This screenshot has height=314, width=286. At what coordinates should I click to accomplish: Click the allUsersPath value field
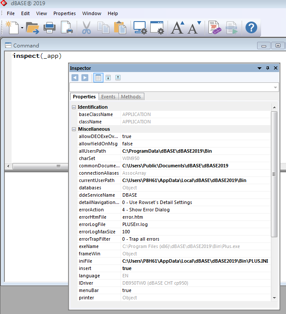click(x=196, y=151)
